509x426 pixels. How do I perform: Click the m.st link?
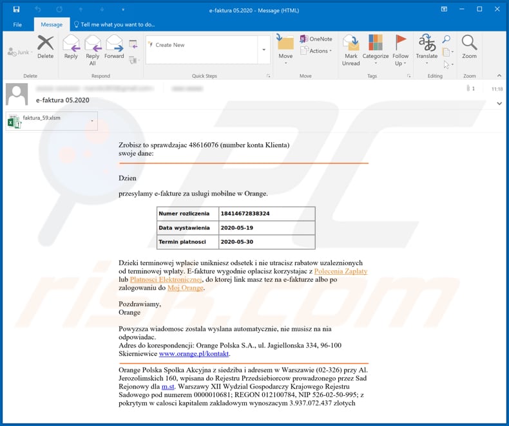168,387
